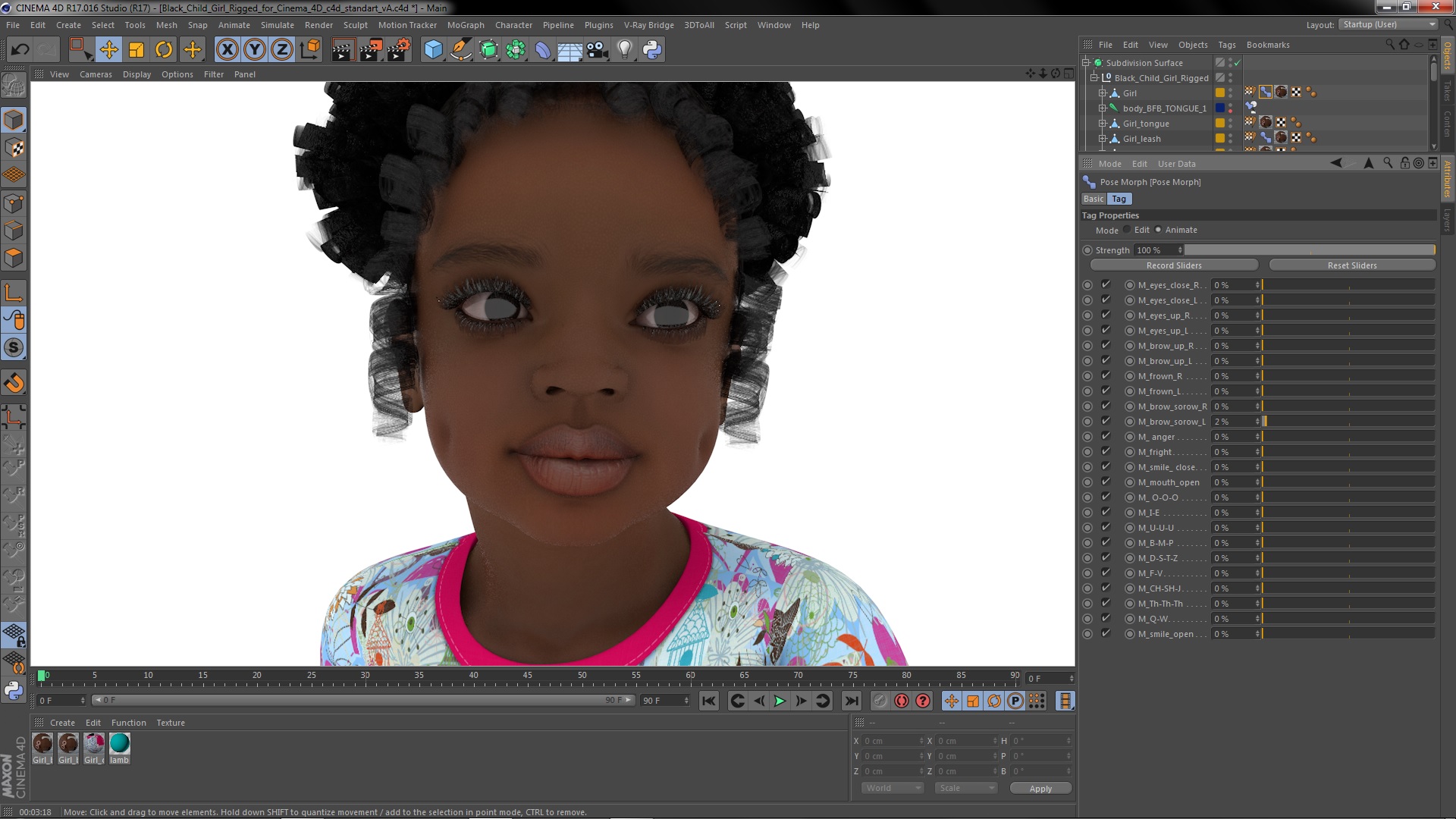Expand Girl object in tree
The image size is (1456, 819).
1103,93
